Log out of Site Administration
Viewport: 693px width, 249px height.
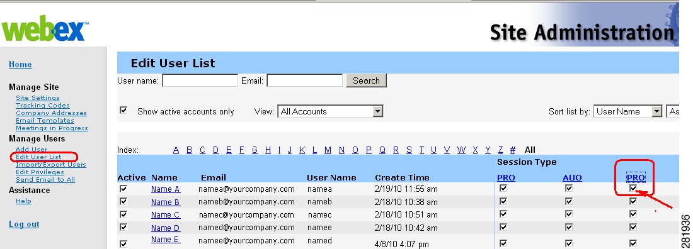point(24,224)
